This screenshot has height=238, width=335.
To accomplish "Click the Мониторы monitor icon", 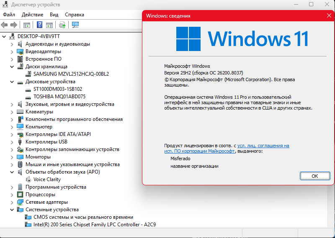I will click(20, 157).
